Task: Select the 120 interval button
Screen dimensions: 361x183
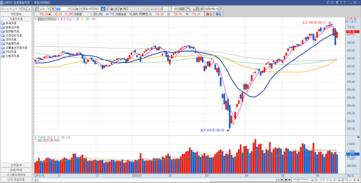Action: point(160,9)
